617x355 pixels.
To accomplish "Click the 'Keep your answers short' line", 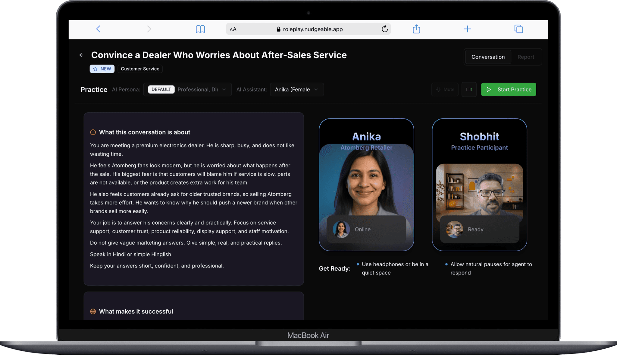I will (157, 266).
